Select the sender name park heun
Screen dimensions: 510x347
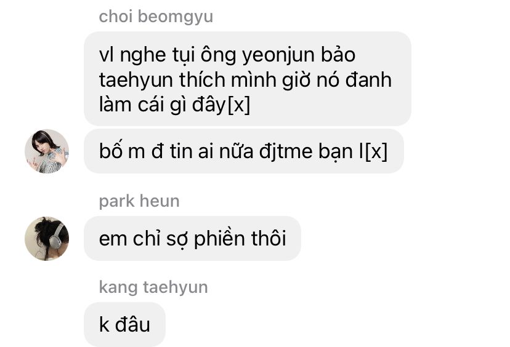(x=139, y=201)
